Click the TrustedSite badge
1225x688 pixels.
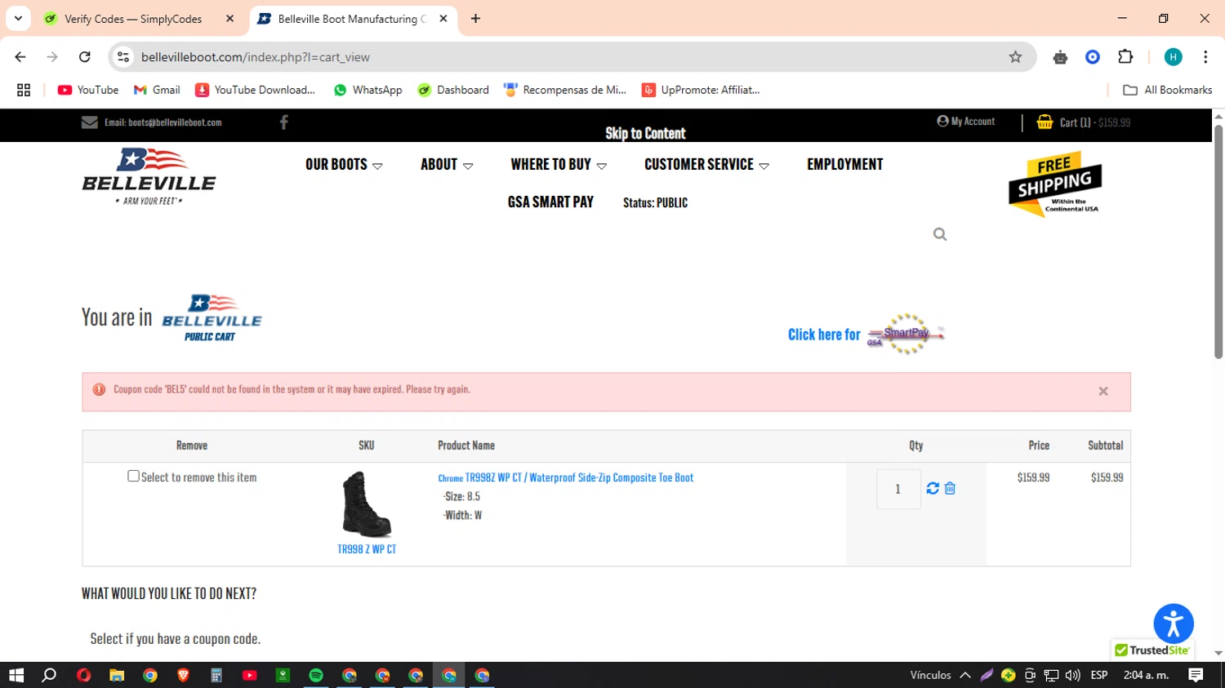click(1152, 650)
